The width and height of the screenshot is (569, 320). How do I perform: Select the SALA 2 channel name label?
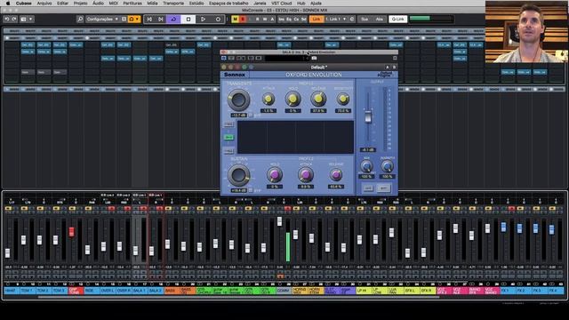156,291
